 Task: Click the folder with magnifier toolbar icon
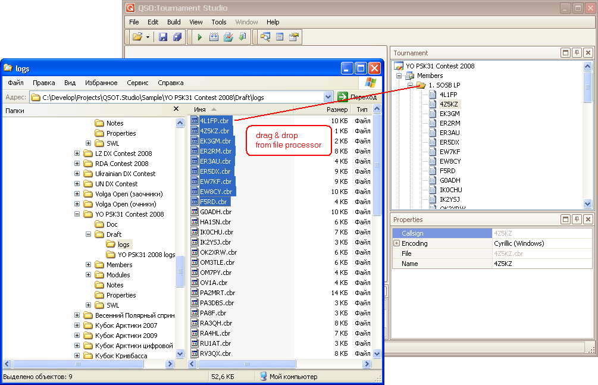tap(265, 37)
